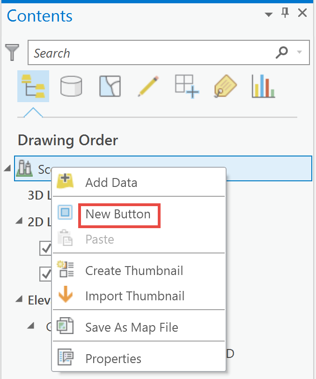Open the search history dropdown arrow

click(301, 52)
